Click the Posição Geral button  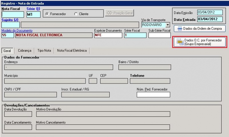click(x=119, y=13)
